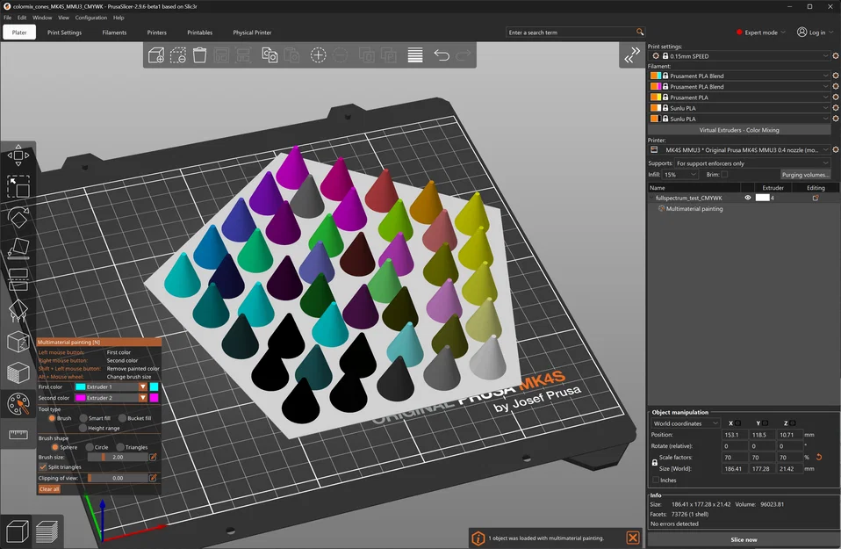Screen dimensions: 841x549
Task: Open the Supports dropdown
Action: point(752,163)
